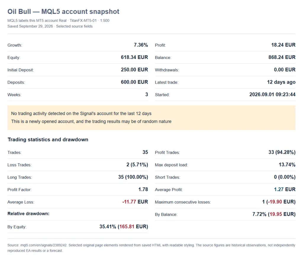303x261 pixels.
Task: Click the 'Started:' label
Action: pyautogui.click(x=162, y=95)
